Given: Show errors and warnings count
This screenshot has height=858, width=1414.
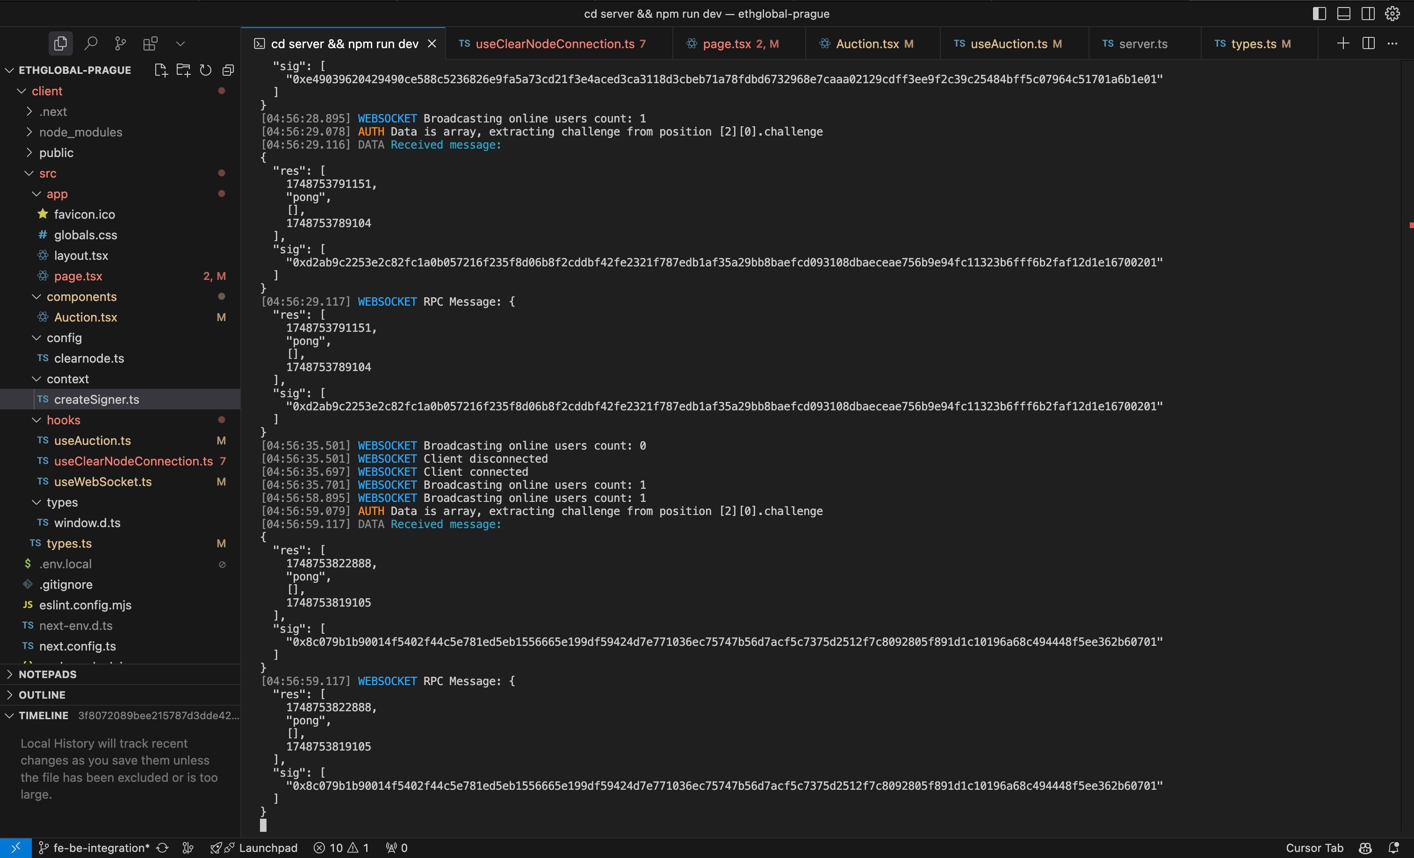Looking at the screenshot, I should coord(341,848).
